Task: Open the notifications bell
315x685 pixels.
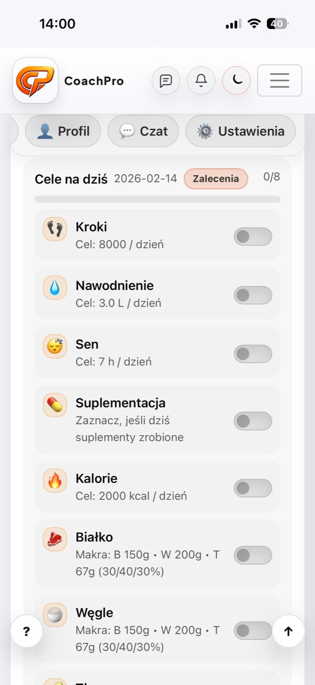Action: pos(201,81)
